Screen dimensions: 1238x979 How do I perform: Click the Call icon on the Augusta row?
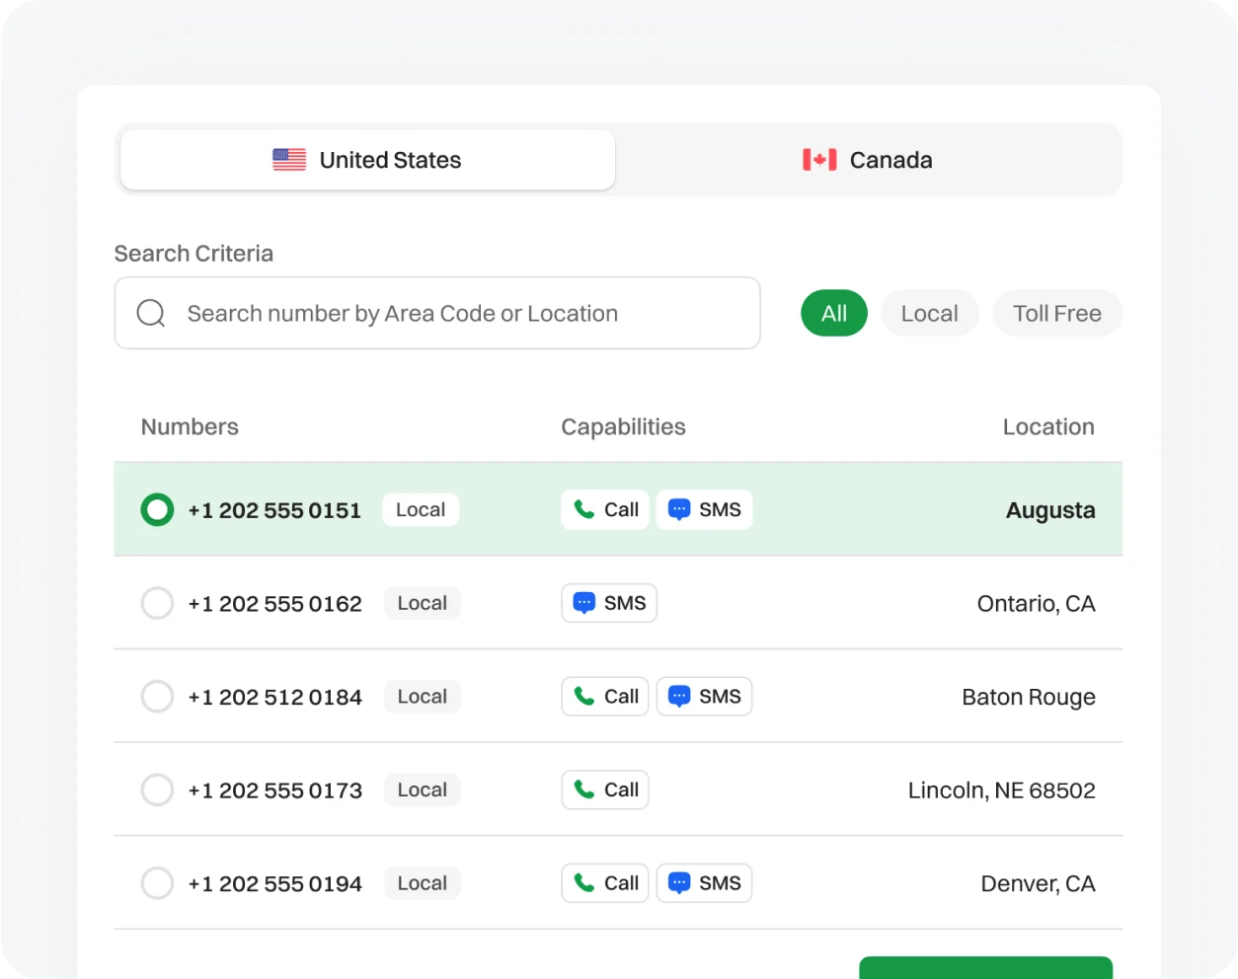coord(584,509)
